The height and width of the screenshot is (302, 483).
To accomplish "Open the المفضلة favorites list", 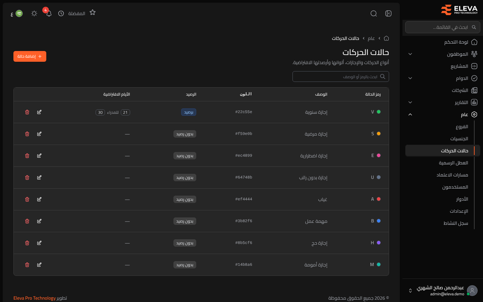I will pyautogui.click(x=77, y=13).
